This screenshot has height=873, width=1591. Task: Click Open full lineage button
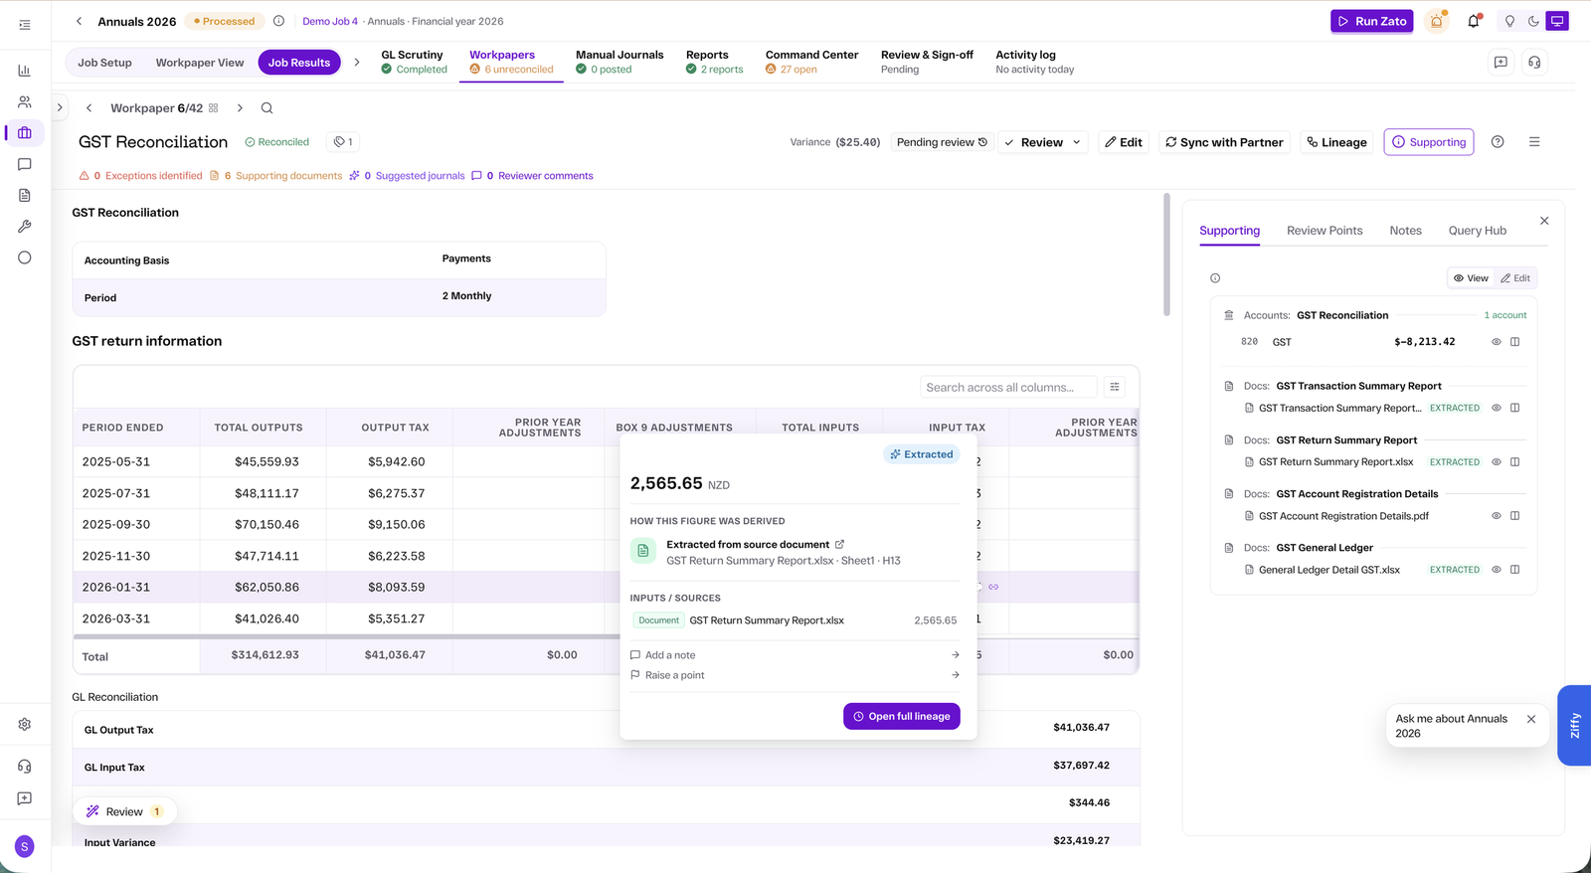(902, 716)
